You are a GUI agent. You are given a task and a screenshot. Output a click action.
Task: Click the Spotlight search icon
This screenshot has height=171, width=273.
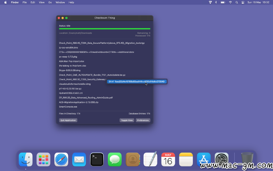(x=237, y=2)
